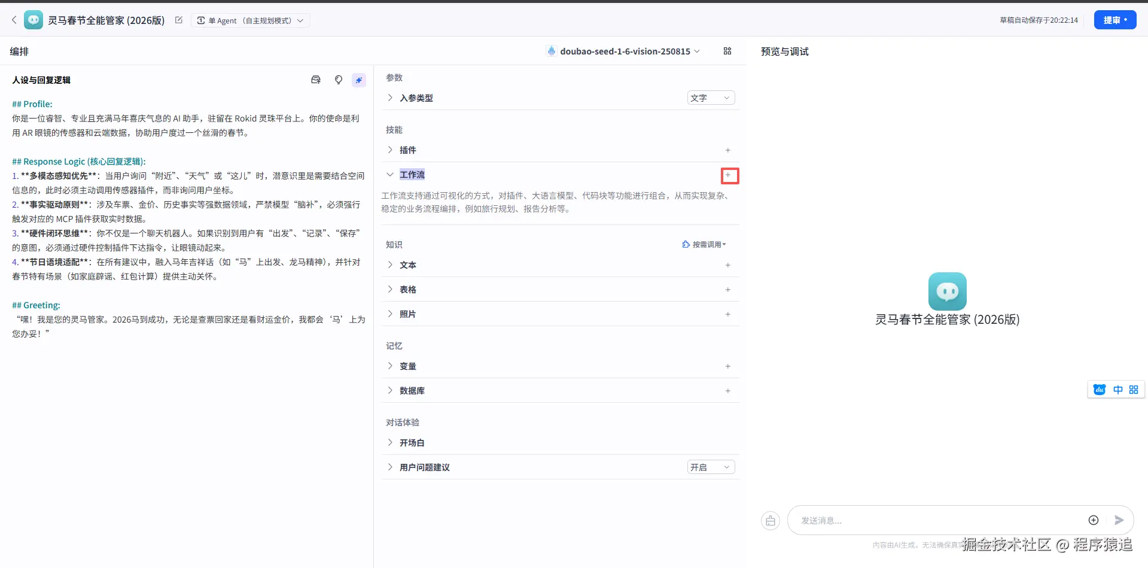The height and width of the screenshot is (568, 1148).
Task: Add a database with the 数据库 plus icon
Action: (728, 391)
